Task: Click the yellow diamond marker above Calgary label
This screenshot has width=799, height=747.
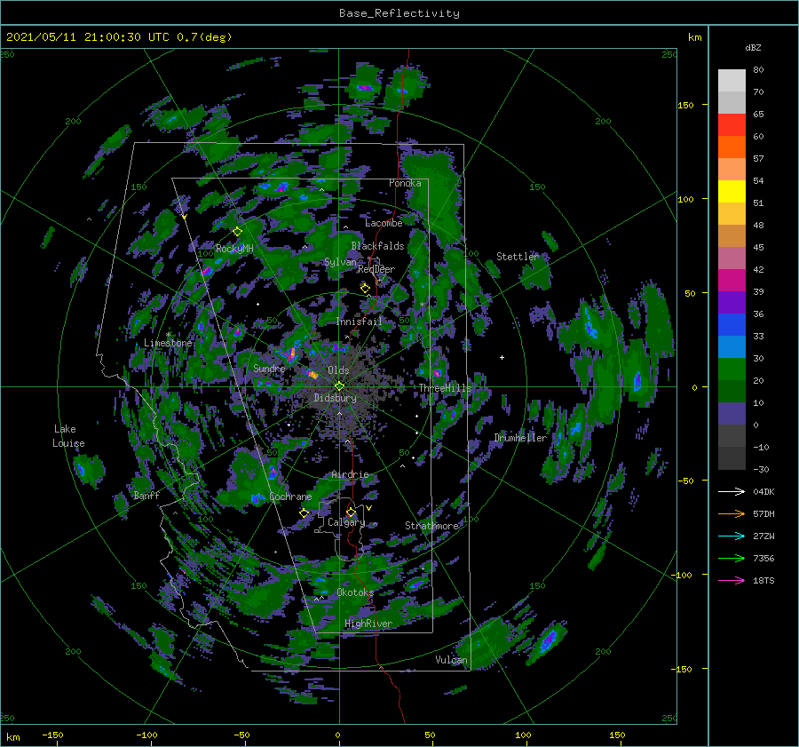Action: pyautogui.click(x=351, y=512)
